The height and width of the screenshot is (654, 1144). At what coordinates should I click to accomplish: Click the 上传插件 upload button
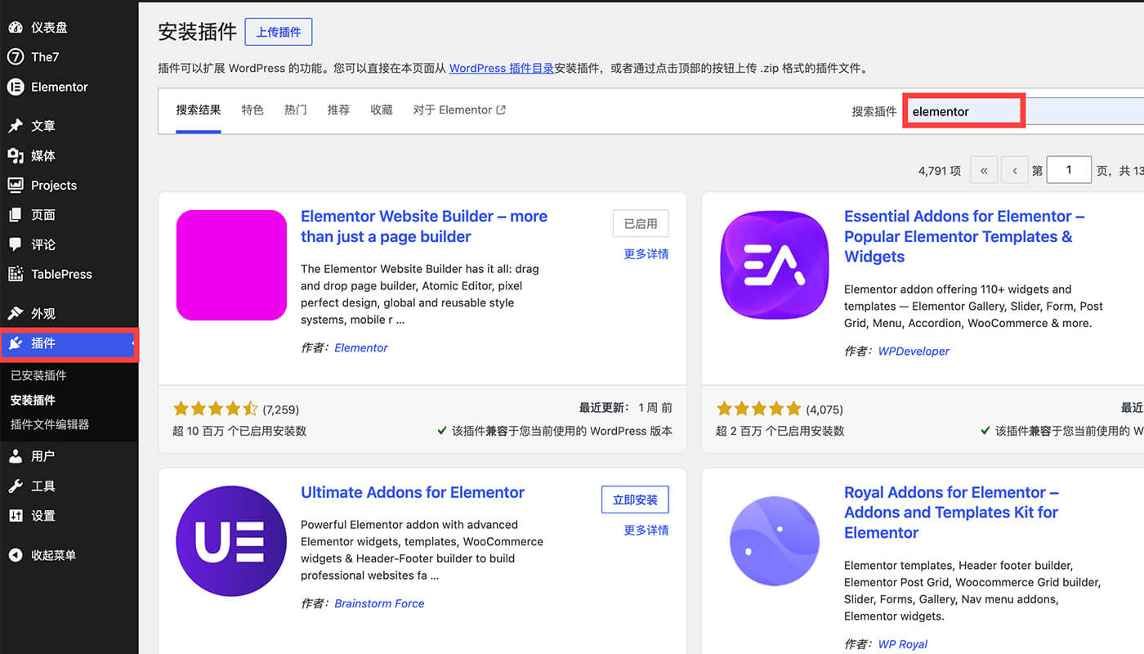click(x=279, y=33)
